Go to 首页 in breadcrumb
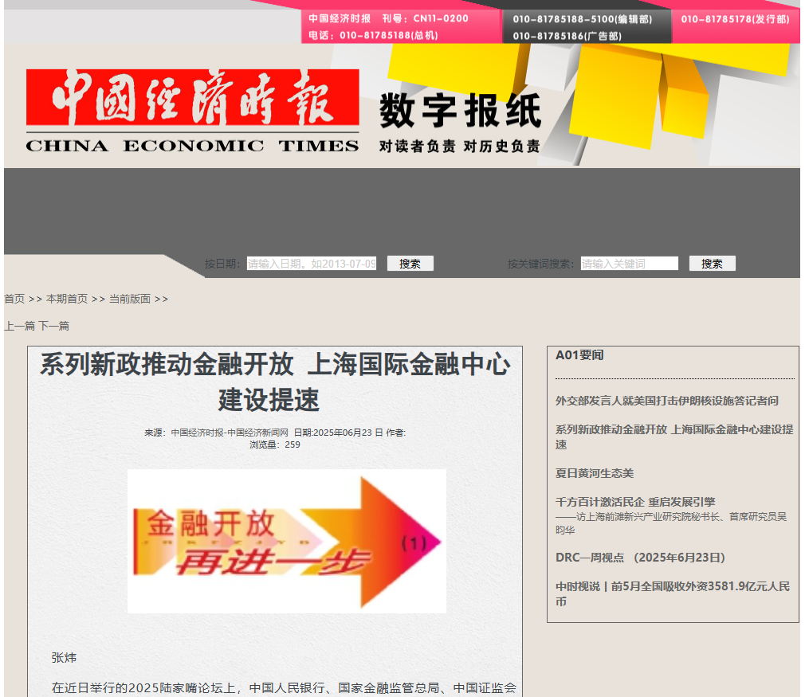The height and width of the screenshot is (697, 805). [14, 299]
